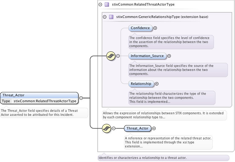This screenshot has height=162, width=235.
Task: Expand the Information_Source element
Action: [x=169, y=56]
